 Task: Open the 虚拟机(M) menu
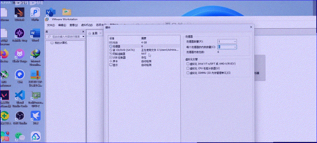[x=87, y=25]
